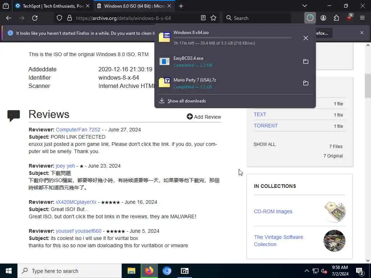Open the extensions puzzle icon

click(336, 18)
